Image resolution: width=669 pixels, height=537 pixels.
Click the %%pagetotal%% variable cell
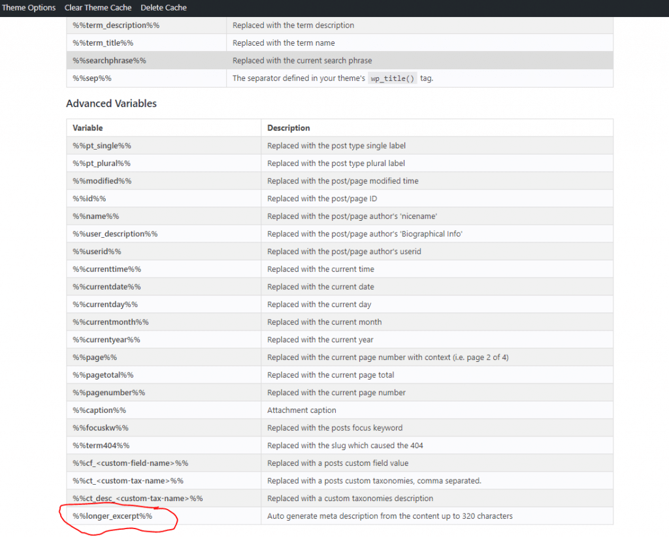pyautogui.click(x=103, y=375)
